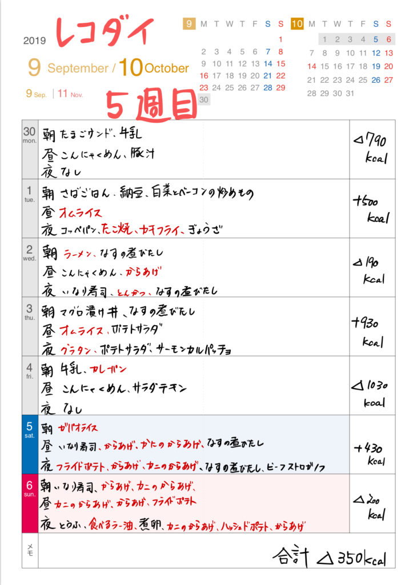
Task: Select Sunday 1 in the September mini calendar
Action: pyautogui.click(x=280, y=39)
